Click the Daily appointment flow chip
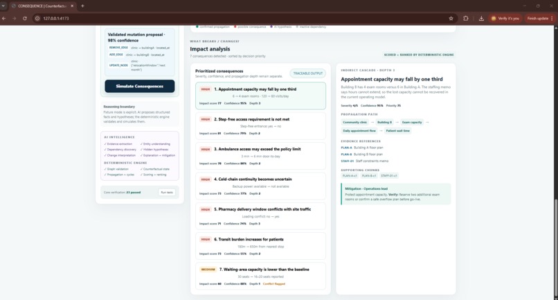The image size is (558, 300). 359,131
